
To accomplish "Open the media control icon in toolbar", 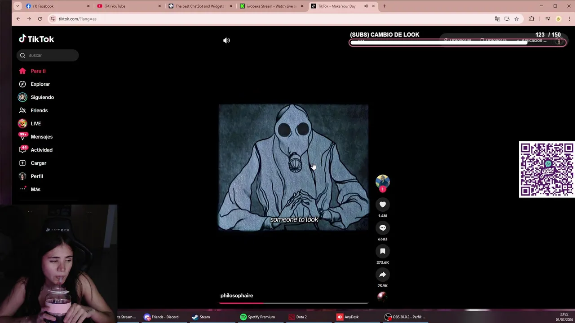I will pyautogui.click(x=548, y=19).
